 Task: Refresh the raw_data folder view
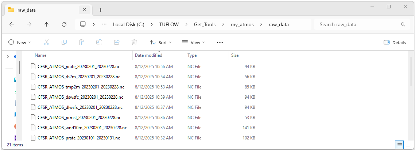(64, 24)
